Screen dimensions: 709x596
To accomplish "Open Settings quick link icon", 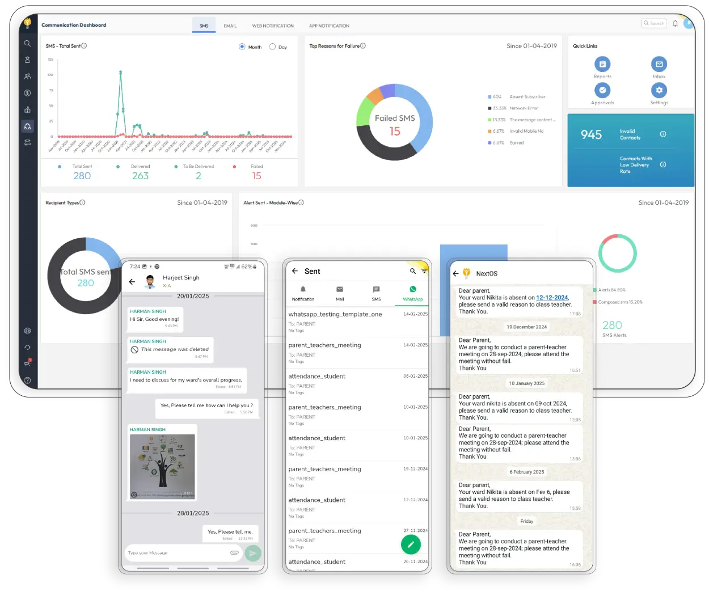I will [659, 90].
